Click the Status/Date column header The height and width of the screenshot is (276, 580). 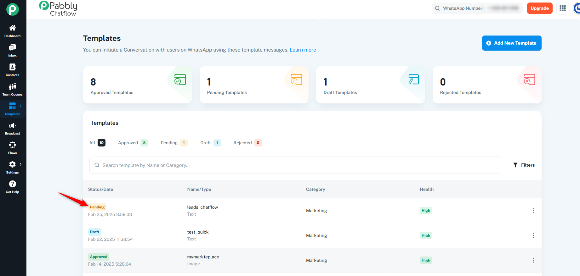coord(100,189)
